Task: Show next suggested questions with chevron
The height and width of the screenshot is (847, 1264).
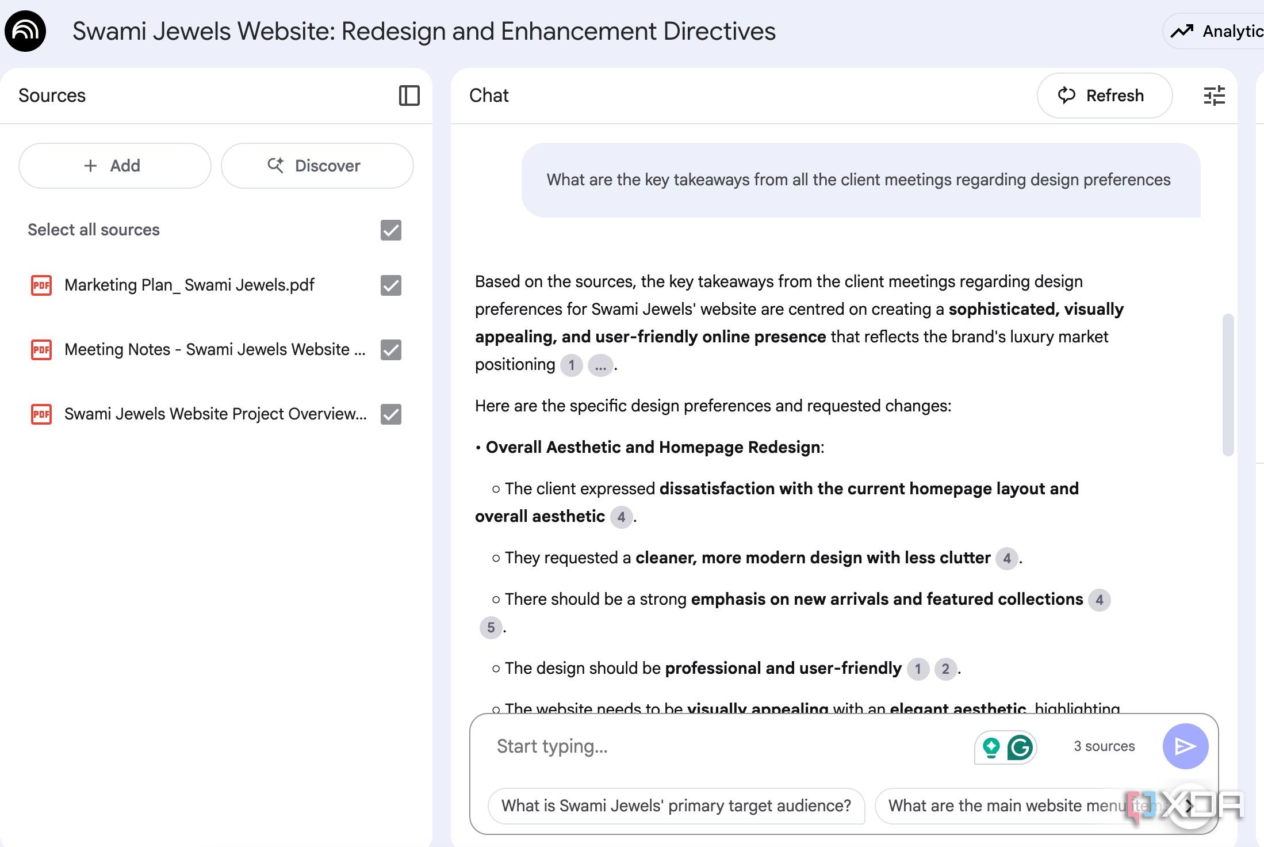Action: pyautogui.click(x=1189, y=806)
